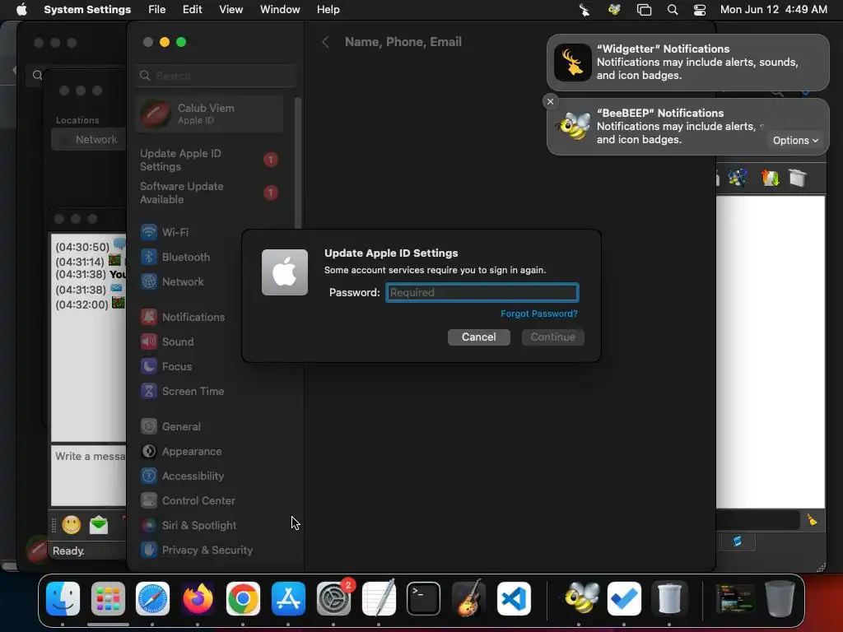Image resolution: width=843 pixels, height=632 pixels.
Task: Open TextEdit from the Dock
Action: [x=379, y=599]
